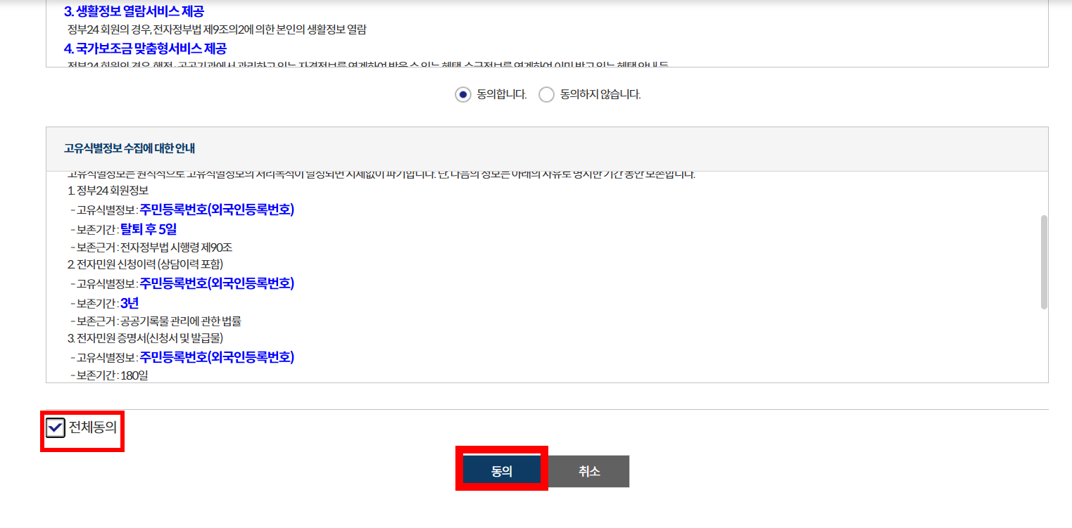Select the 동의합니다 radio button
Viewport: 1072px width, 528px height.
(463, 94)
